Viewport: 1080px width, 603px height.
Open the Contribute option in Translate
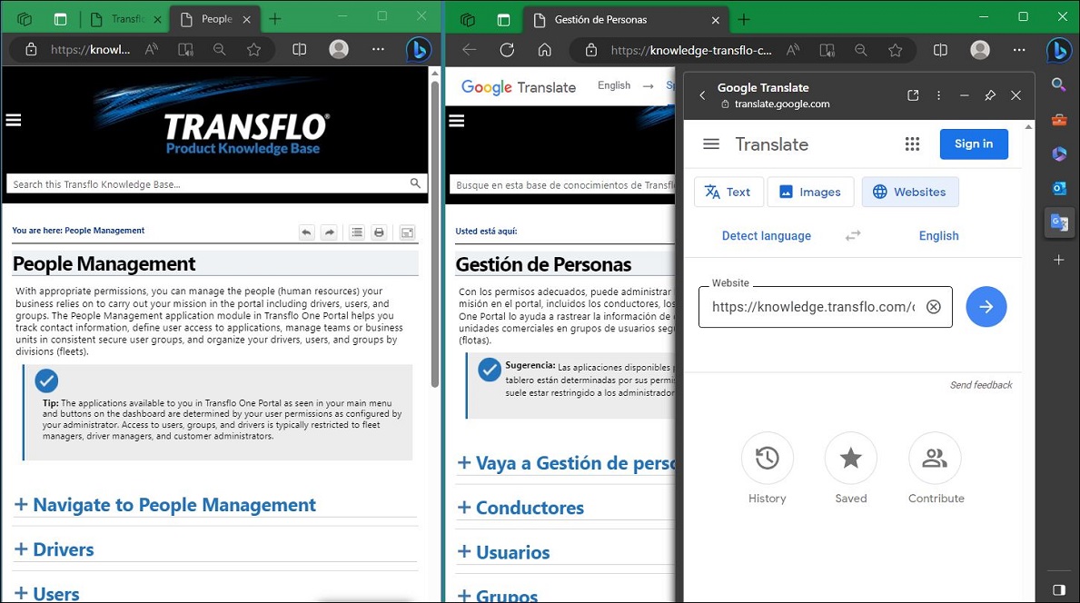(x=936, y=468)
